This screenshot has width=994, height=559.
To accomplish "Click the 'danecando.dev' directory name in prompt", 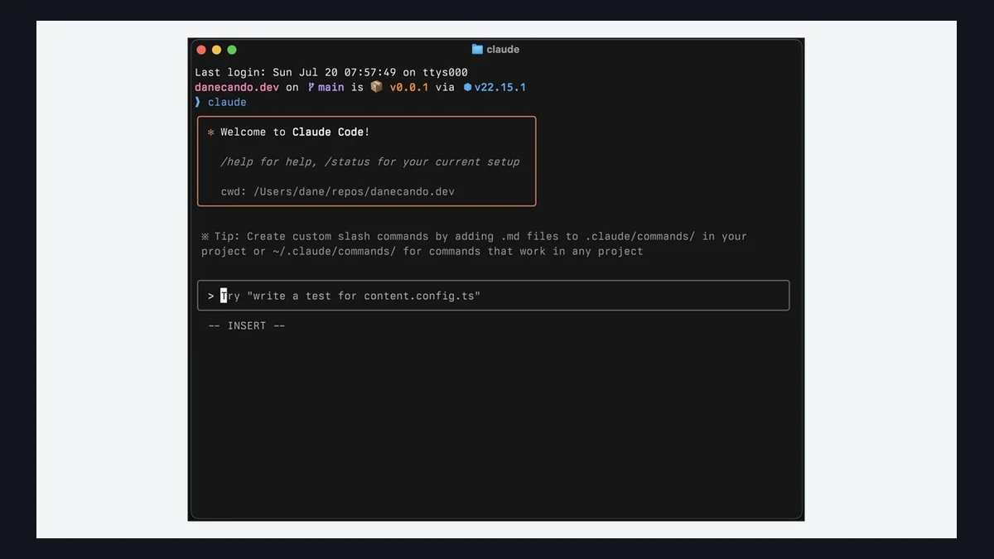I will tap(237, 87).
